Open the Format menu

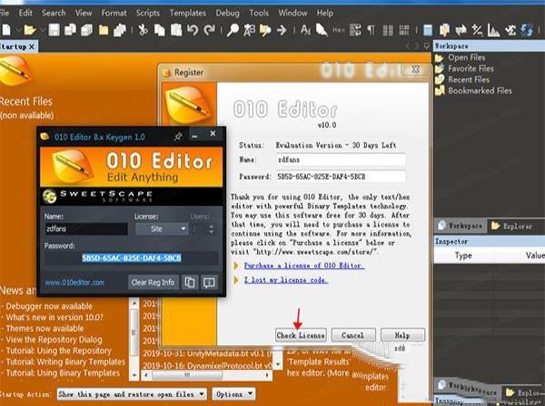[114, 13]
